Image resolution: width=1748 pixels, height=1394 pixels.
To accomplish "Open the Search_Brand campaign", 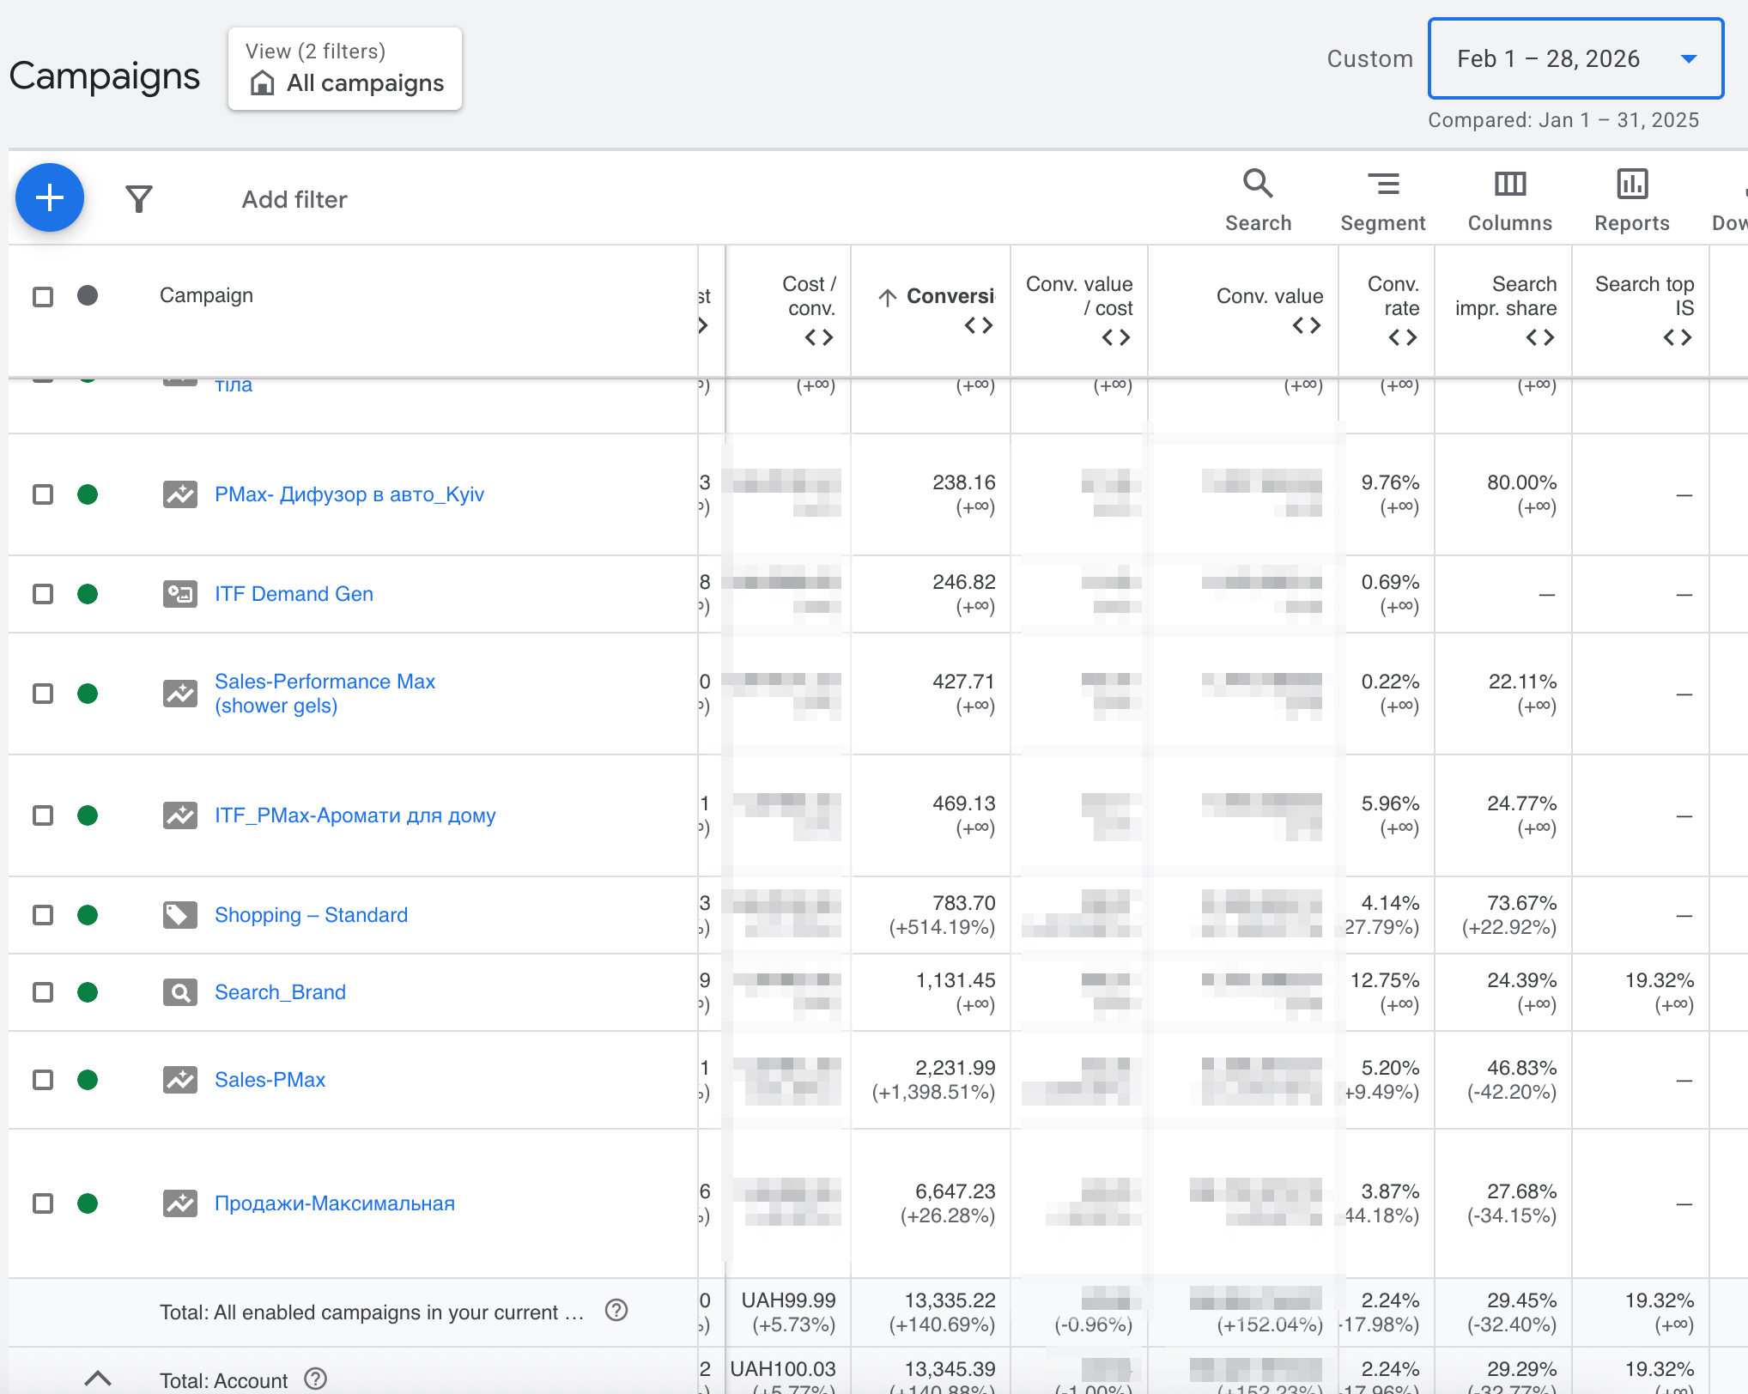I will [280, 992].
